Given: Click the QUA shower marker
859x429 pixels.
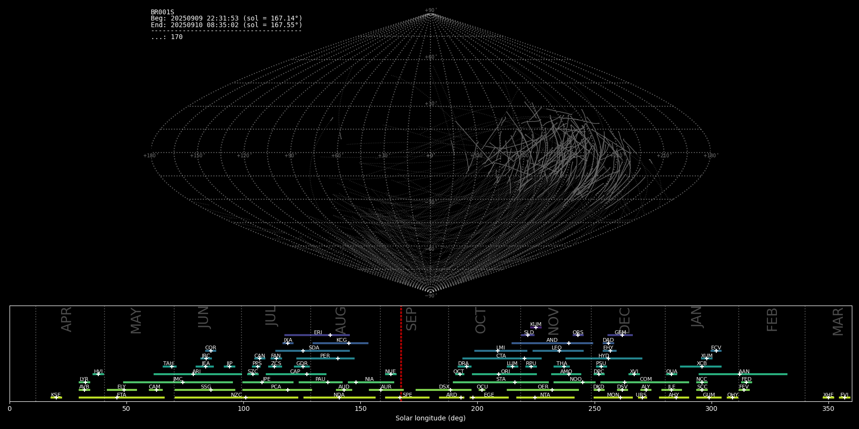Looking at the screenshot, I should click(671, 374).
